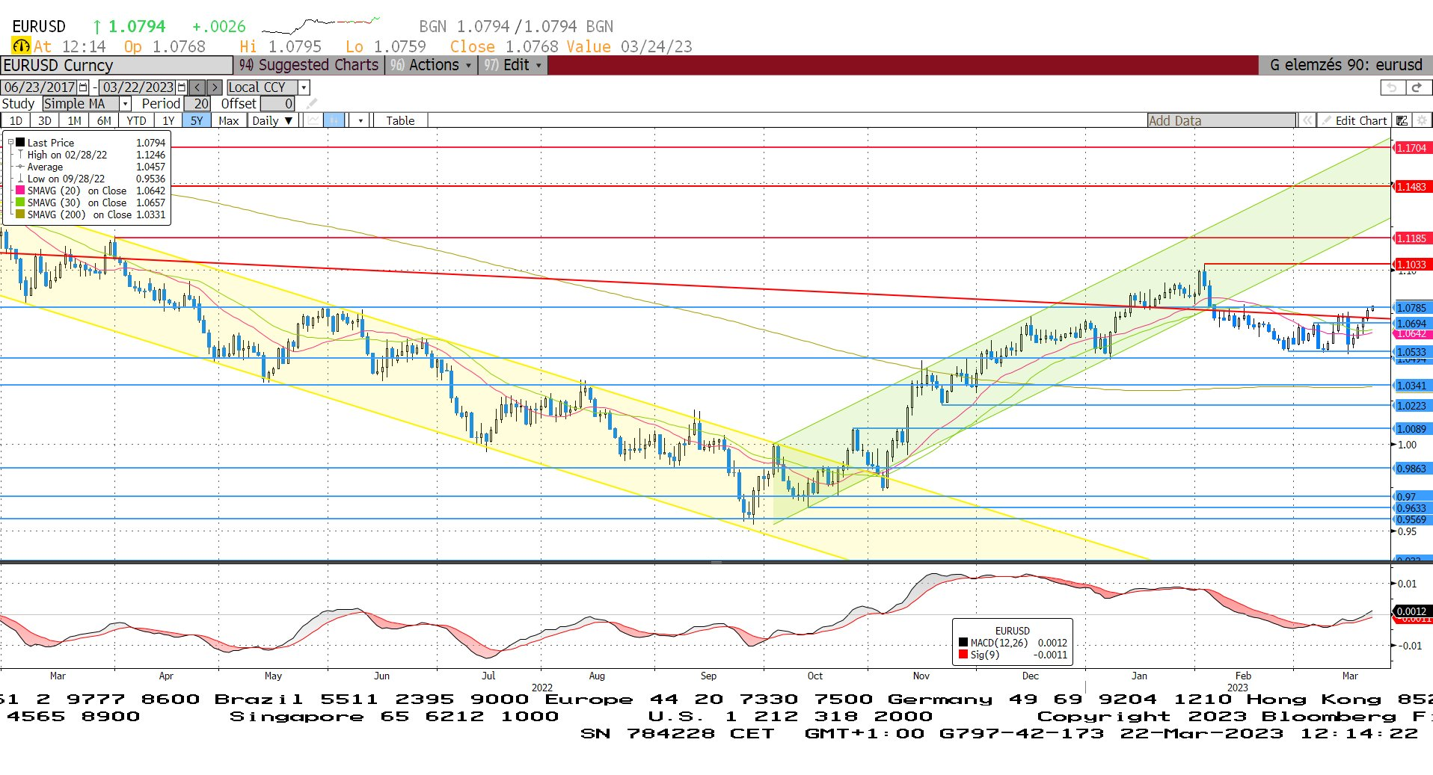This screenshot has width=1433, height=775.
Task: Click the pink SMAVG (20) legend swatch
Action: (20, 191)
